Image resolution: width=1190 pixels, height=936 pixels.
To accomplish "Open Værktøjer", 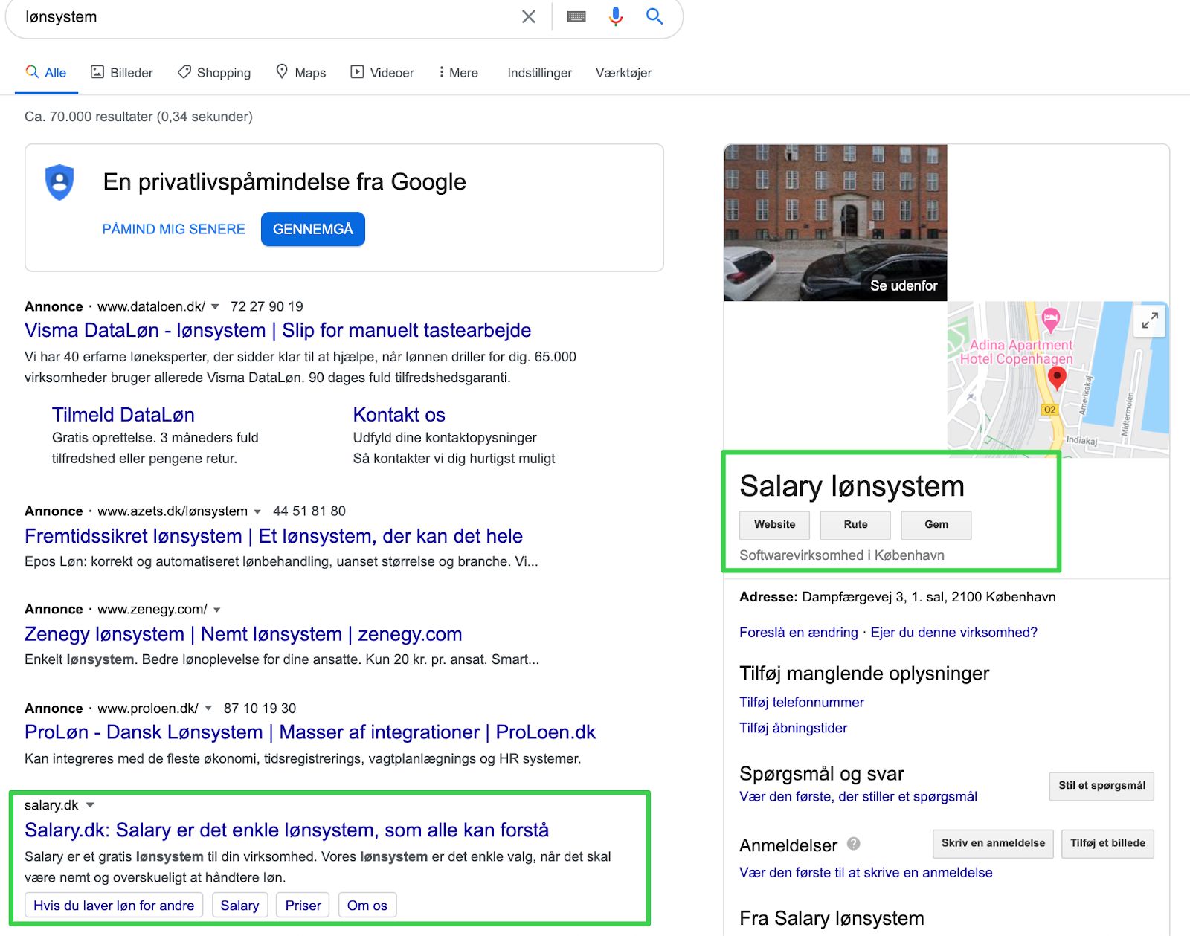I will pyautogui.click(x=623, y=73).
